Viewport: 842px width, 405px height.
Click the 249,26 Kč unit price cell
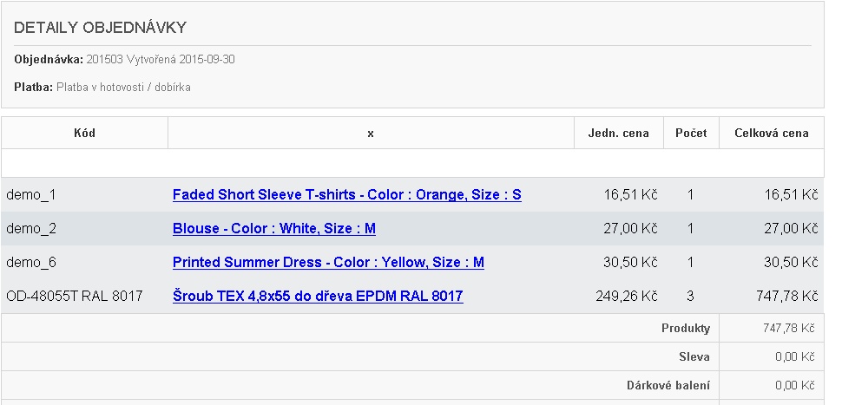pyautogui.click(x=627, y=297)
